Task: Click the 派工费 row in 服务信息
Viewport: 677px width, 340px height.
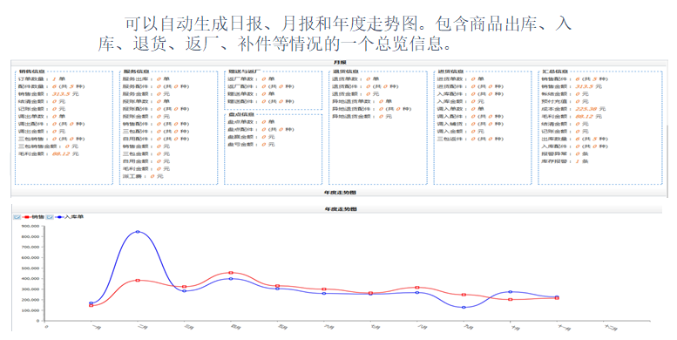Action: click(143, 176)
